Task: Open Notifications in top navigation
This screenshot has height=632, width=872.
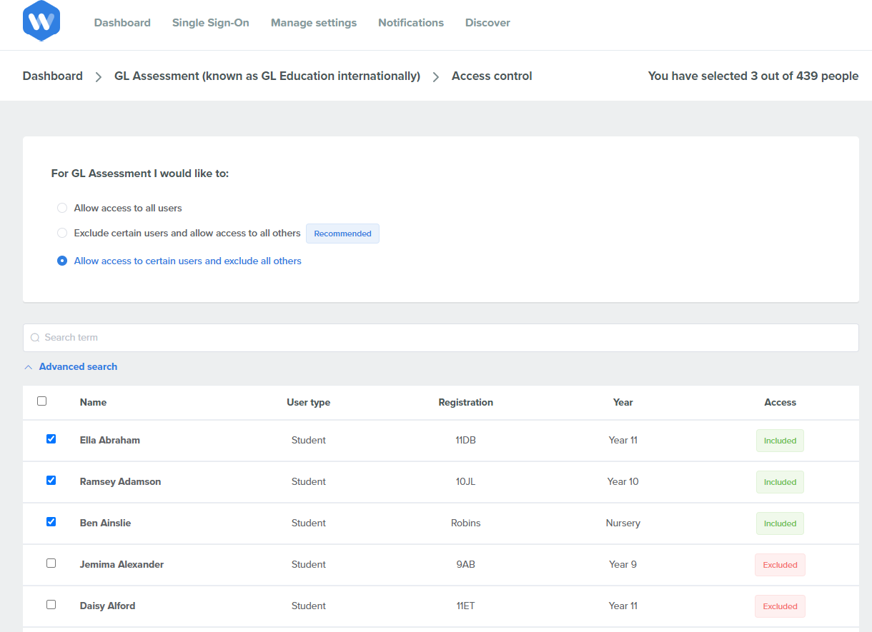Action: [411, 23]
